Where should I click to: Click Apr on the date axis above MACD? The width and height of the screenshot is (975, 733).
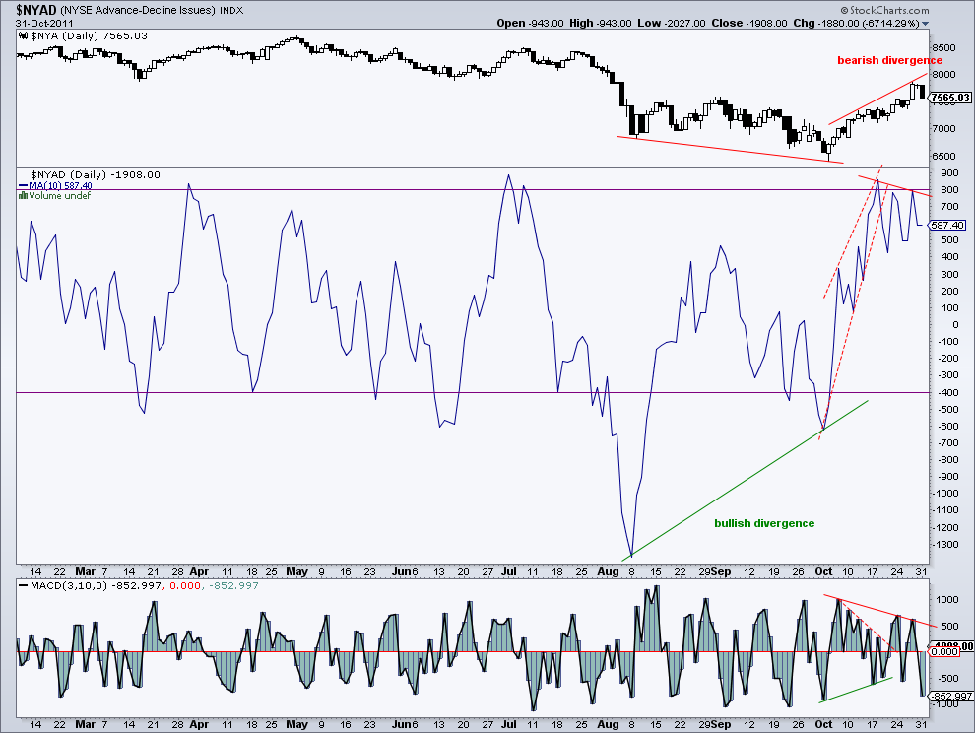(200, 571)
